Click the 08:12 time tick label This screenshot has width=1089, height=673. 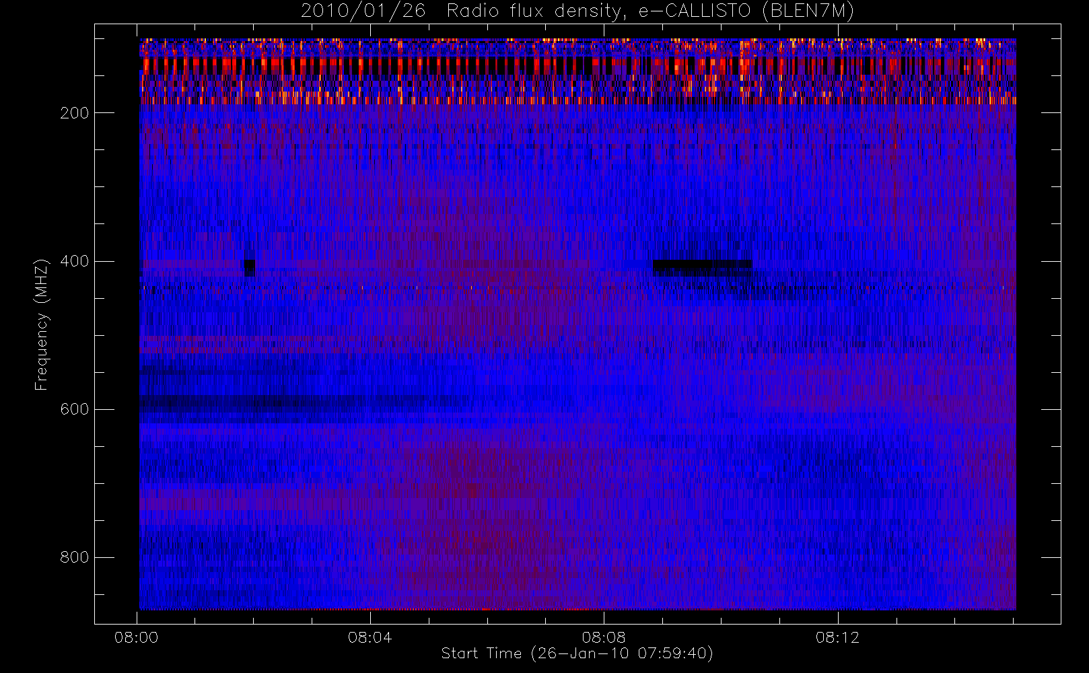[838, 637]
